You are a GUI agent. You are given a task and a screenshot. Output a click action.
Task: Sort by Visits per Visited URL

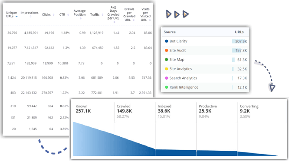coord(150,20)
